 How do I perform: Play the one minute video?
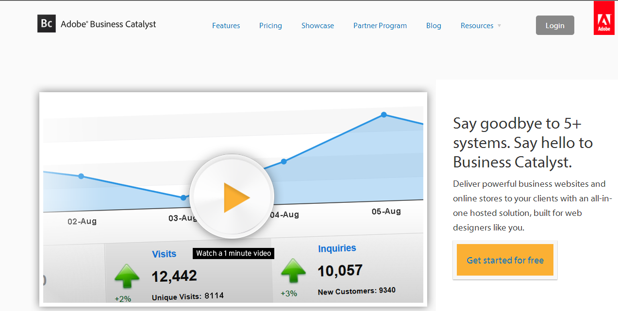[x=232, y=197]
